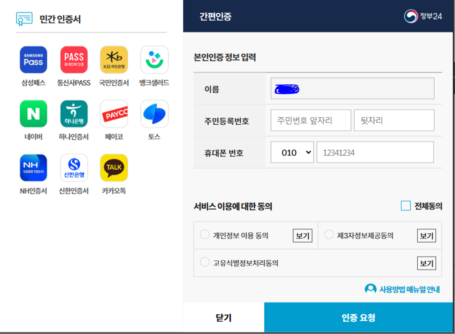Click the 휴대폰 번호 field label
Image resolution: width=455 pixels, height=334 pixels.
[224, 153]
